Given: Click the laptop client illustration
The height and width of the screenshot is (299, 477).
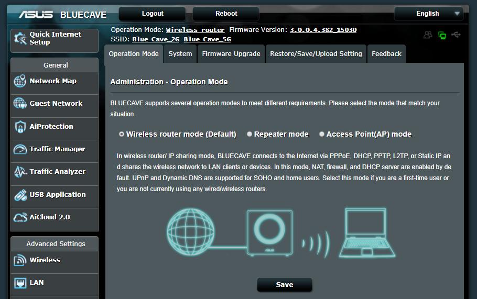Looking at the screenshot, I should [367, 232].
